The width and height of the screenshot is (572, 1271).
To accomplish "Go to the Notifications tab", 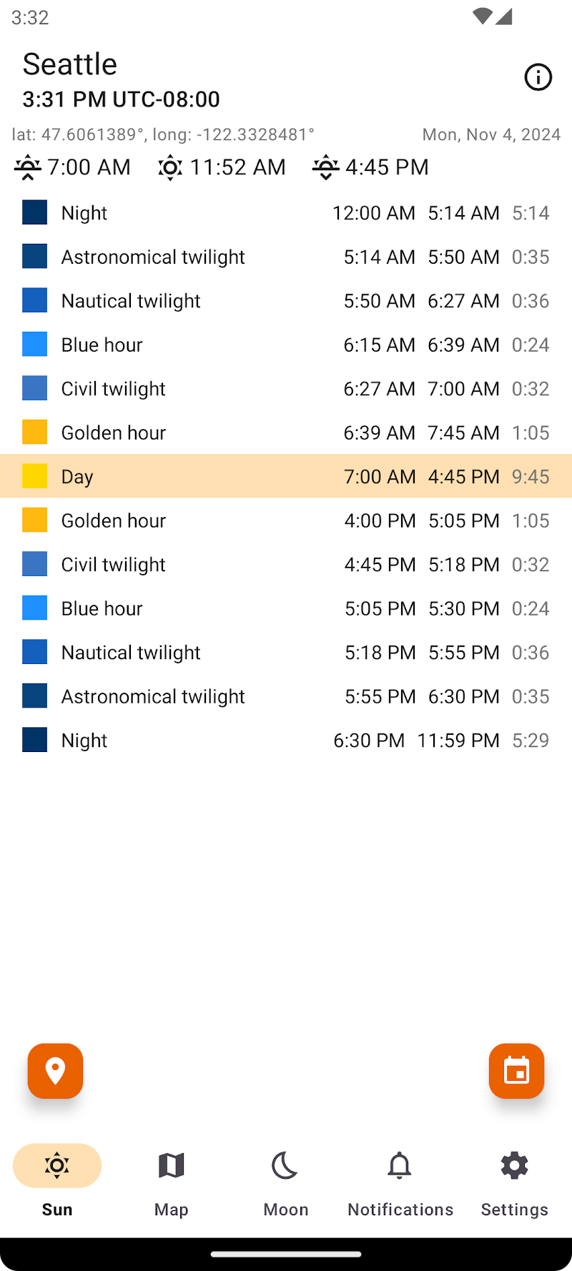I will 400,1180.
